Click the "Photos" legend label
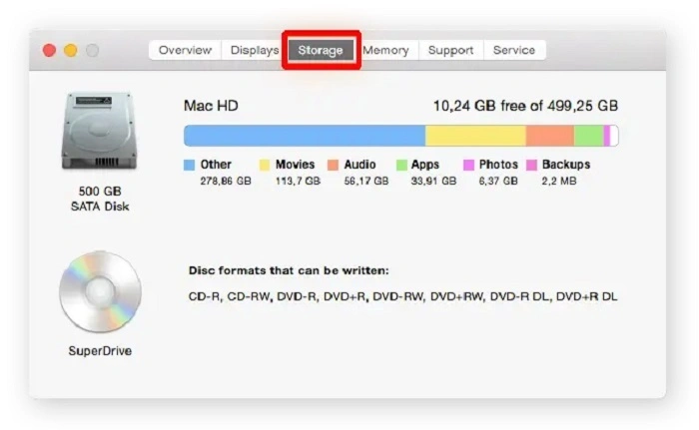 point(498,165)
